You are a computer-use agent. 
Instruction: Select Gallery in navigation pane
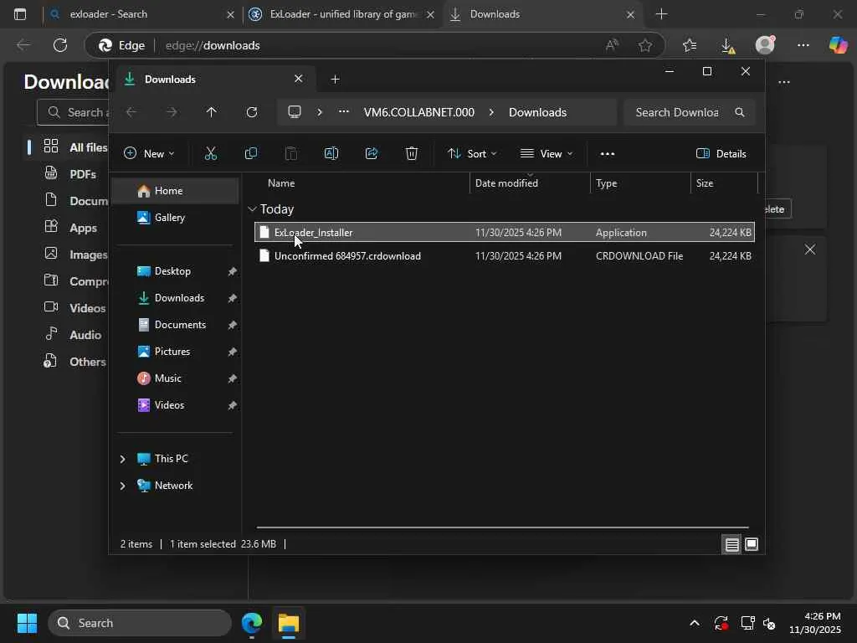[x=176, y=218]
